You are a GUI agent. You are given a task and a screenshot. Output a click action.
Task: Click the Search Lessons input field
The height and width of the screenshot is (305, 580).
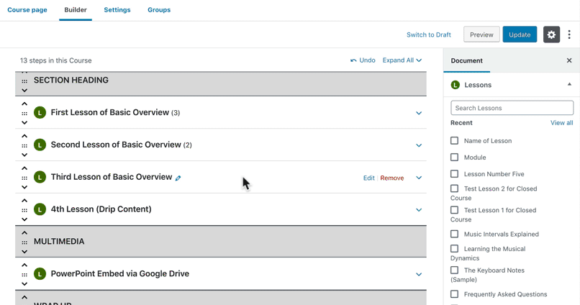point(512,108)
